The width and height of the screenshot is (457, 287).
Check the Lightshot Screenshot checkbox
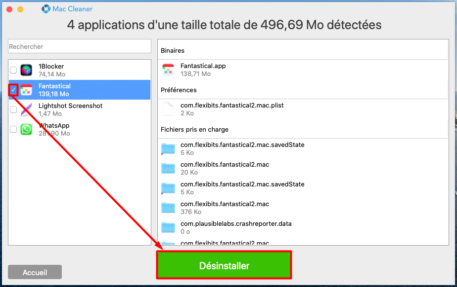pos(13,109)
